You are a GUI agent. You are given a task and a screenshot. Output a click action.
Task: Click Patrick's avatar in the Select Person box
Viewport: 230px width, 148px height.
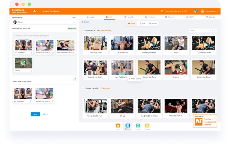point(15,22)
